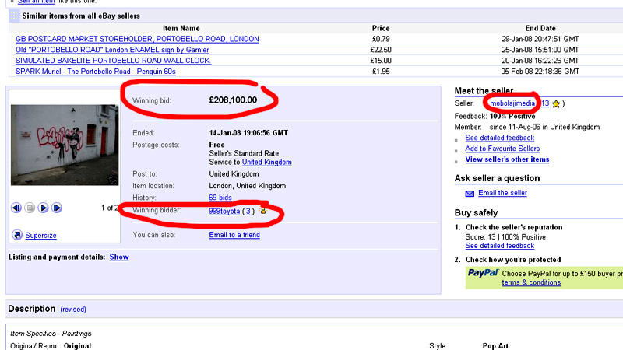Click the Description heading
The image size is (623, 350).
point(32,309)
